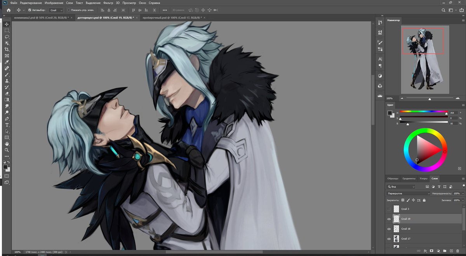
Task: Switch to the Градиенты panel tab
Action: tap(409, 178)
